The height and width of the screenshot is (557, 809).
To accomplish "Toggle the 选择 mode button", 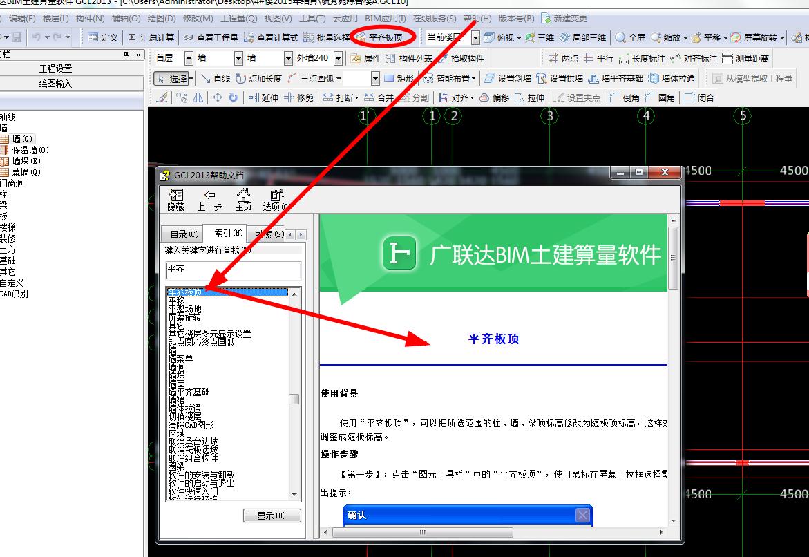I will tap(173, 79).
